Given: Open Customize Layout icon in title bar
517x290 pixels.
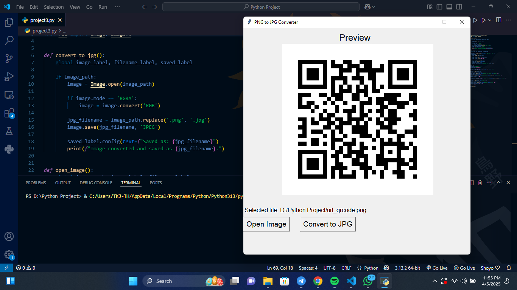Looking at the screenshot, I should point(430,7).
